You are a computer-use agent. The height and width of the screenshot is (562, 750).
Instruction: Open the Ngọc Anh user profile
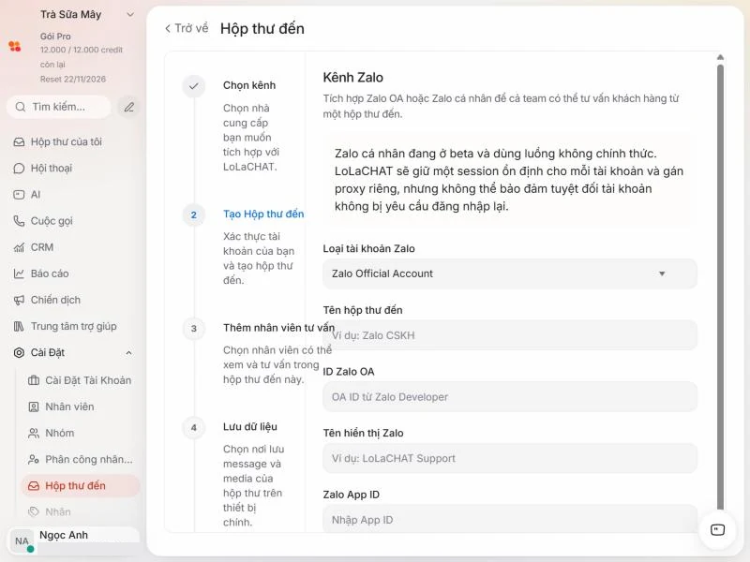[74, 540]
